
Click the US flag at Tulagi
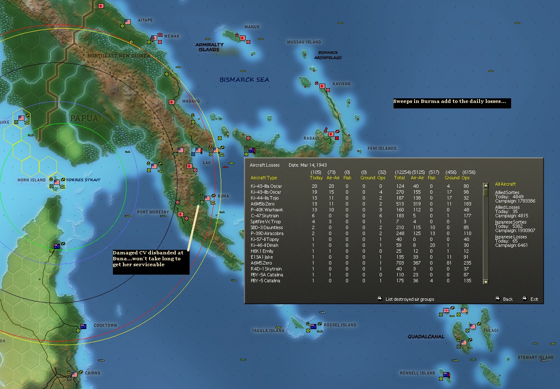tap(473, 327)
